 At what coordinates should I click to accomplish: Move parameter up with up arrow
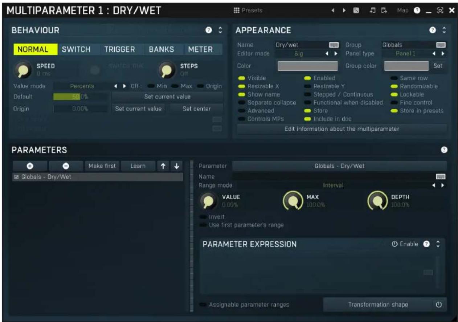click(164, 166)
